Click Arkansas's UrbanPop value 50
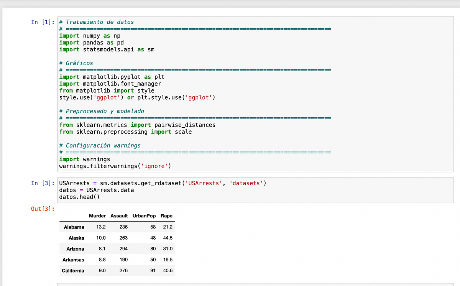 tap(153, 260)
